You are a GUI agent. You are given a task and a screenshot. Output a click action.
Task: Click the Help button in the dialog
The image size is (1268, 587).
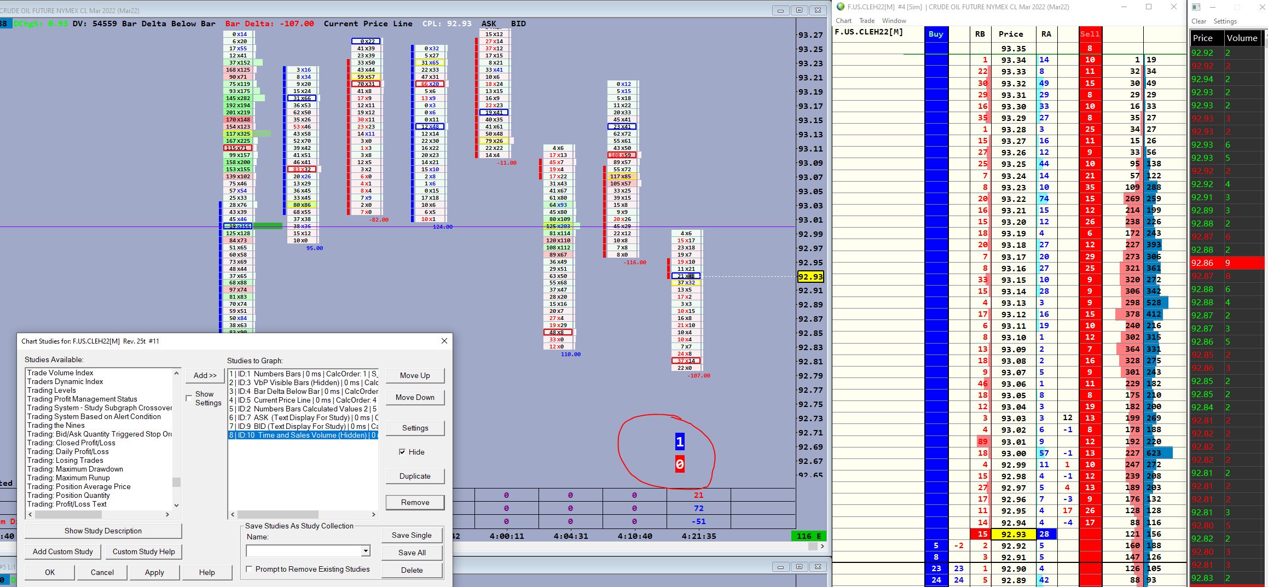coord(207,572)
